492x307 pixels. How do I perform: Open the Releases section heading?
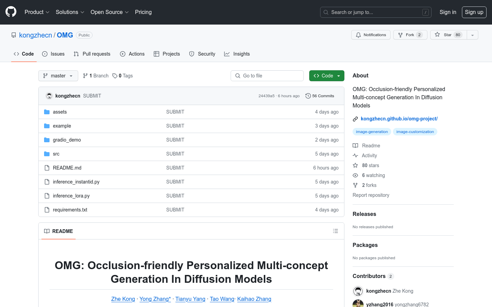pyautogui.click(x=364, y=214)
